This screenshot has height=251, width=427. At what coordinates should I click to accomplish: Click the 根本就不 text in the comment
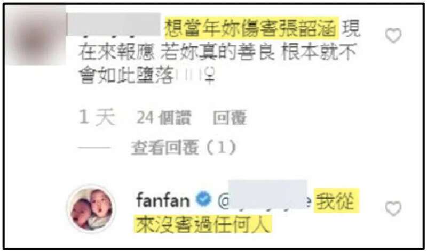(319, 52)
